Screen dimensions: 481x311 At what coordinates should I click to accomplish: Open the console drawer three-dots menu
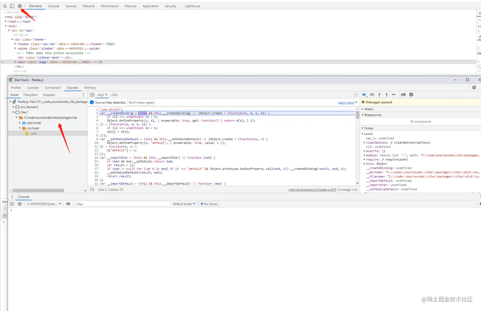[12, 197]
